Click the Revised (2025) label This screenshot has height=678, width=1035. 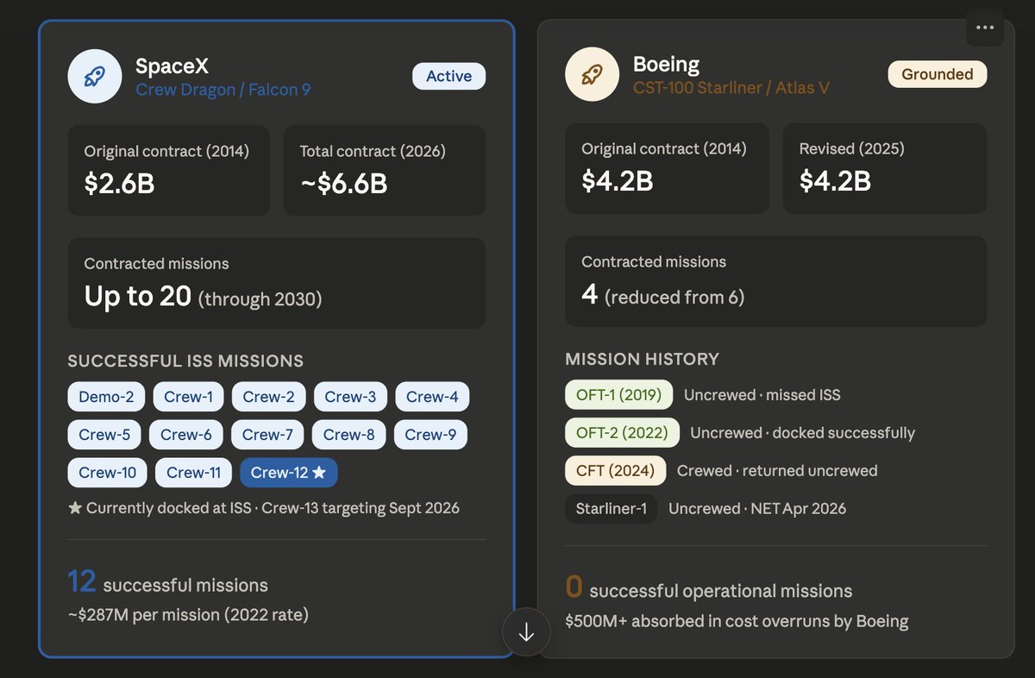(x=852, y=148)
